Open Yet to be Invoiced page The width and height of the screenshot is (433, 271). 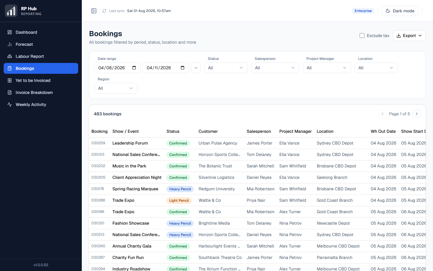41,80
